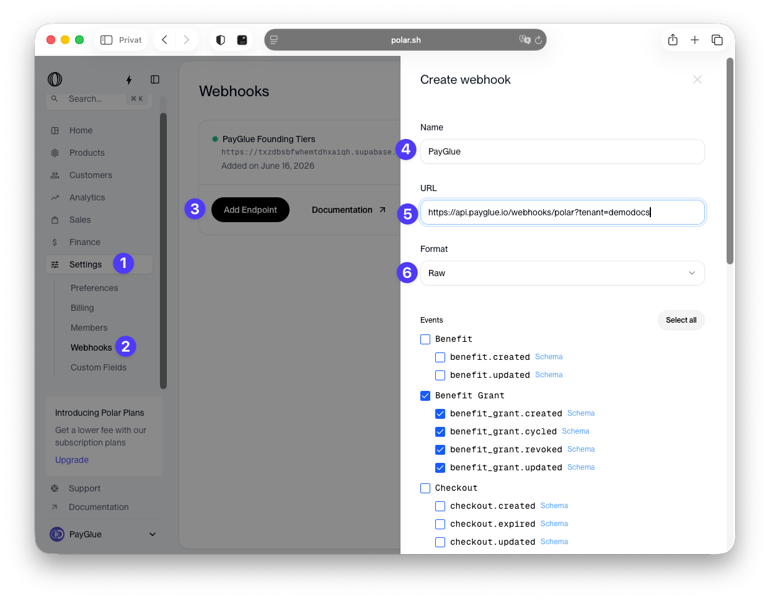Open Custom Fields under Settings
770x600 pixels.
point(99,367)
